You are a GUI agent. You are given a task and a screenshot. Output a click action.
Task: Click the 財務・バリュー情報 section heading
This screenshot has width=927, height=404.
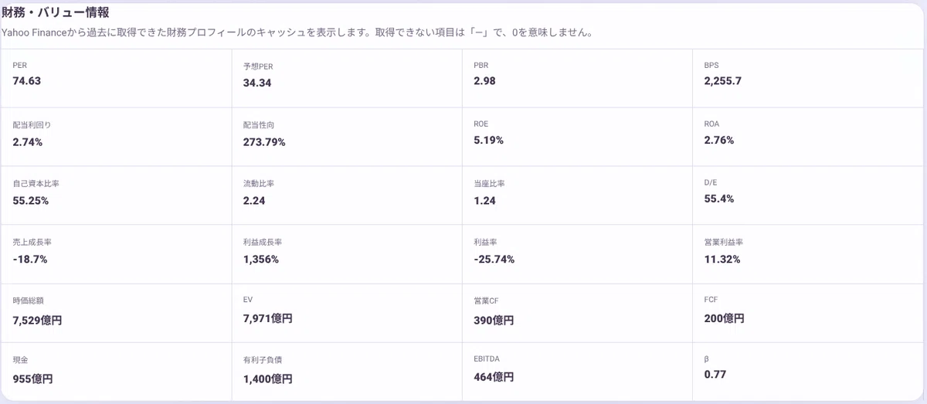[x=55, y=12]
